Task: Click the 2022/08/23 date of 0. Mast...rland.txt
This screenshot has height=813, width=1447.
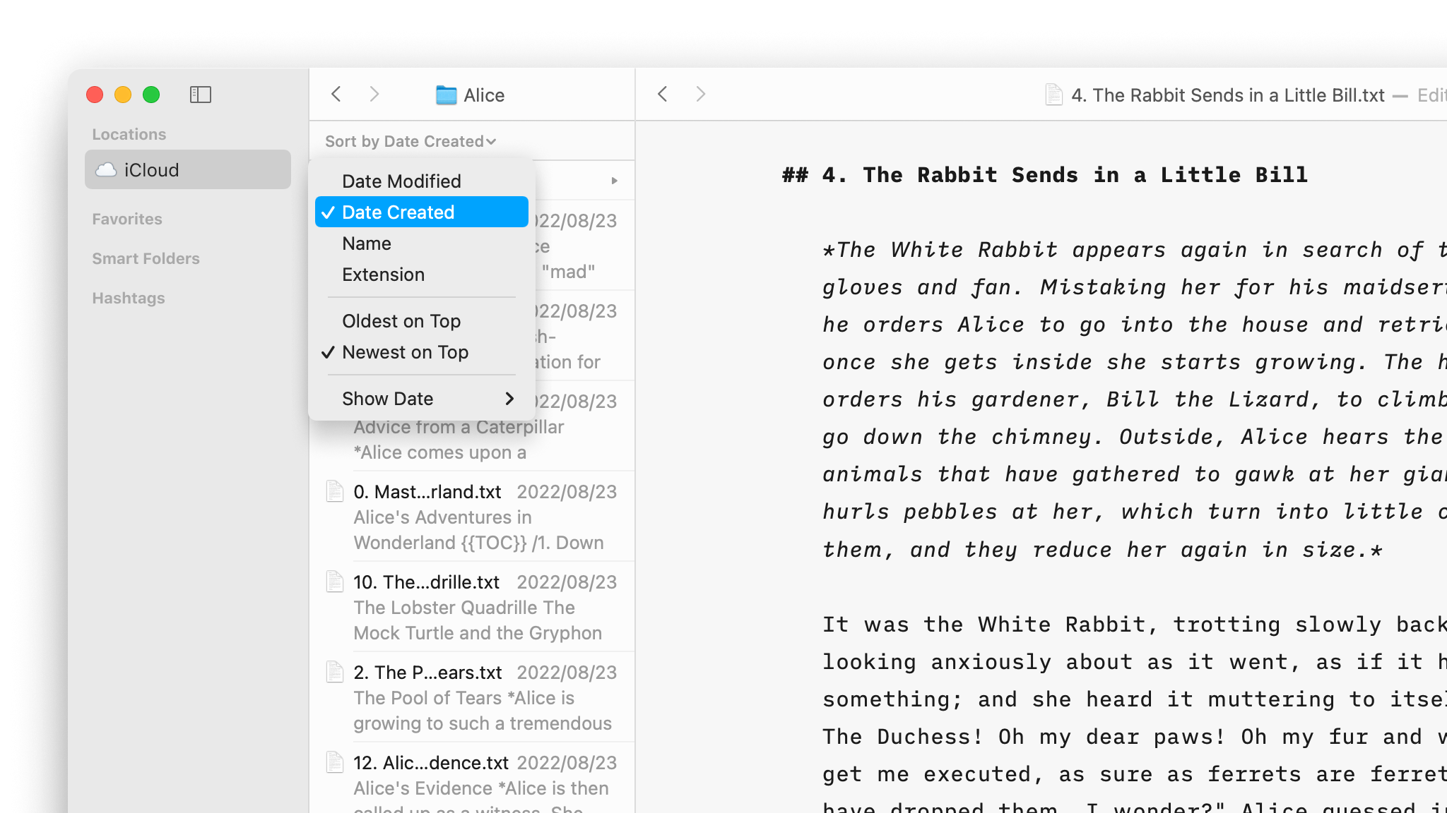Action: 567,492
